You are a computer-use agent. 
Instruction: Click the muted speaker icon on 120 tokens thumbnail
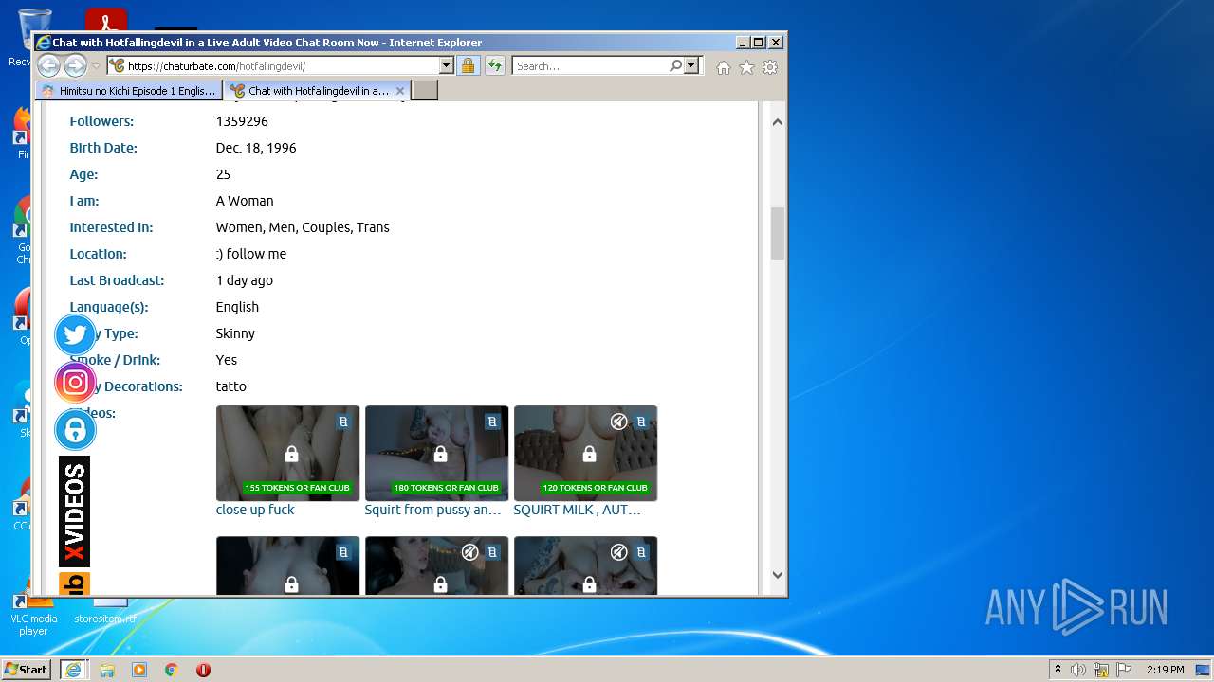618,422
